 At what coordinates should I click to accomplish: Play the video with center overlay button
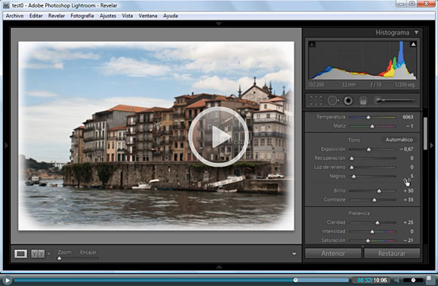218,137
